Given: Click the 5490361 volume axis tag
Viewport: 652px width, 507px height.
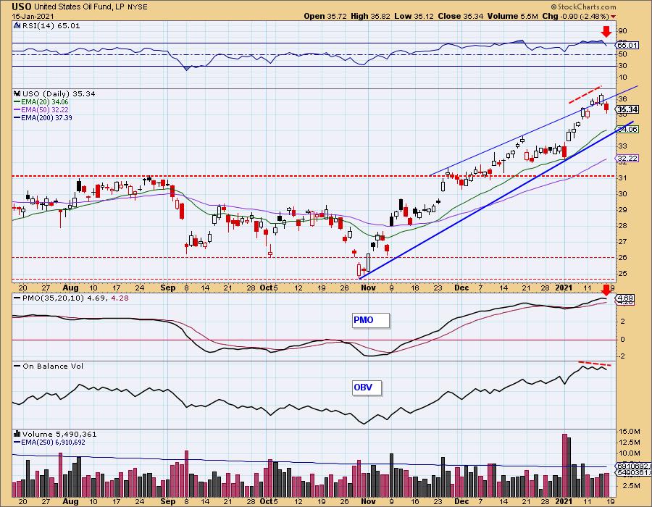Looking at the screenshot, I should (x=634, y=472).
